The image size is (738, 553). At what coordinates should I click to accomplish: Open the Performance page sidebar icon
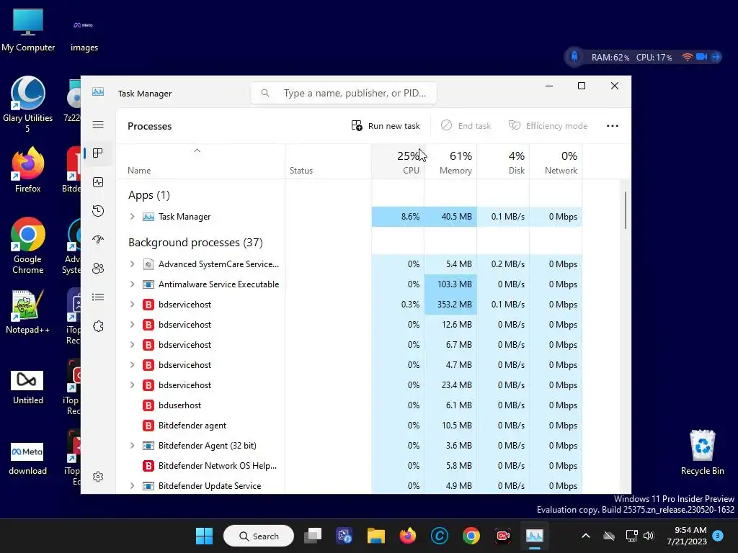click(98, 182)
